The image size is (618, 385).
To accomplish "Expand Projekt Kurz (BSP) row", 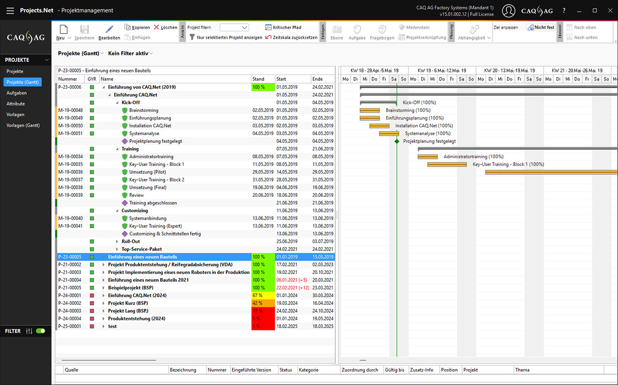I will pos(103,303).
